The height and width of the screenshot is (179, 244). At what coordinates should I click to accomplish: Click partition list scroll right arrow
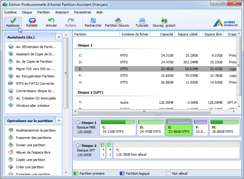(x=234, y=111)
